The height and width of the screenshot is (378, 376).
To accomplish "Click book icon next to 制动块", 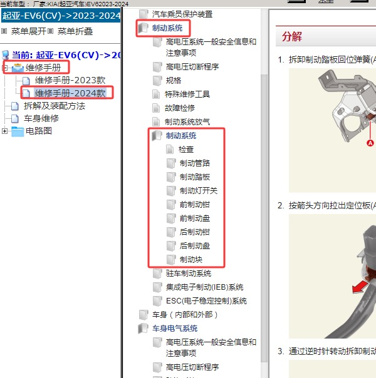I will click(x=171, y=260).
